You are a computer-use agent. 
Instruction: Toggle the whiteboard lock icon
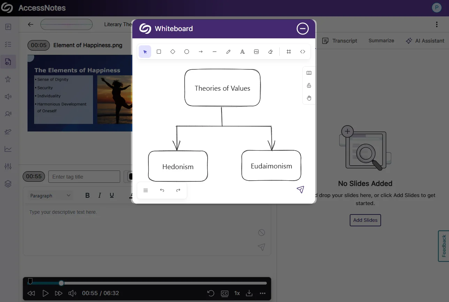coord(309,85)
